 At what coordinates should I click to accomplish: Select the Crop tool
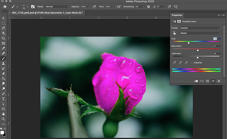coord(3,38)
